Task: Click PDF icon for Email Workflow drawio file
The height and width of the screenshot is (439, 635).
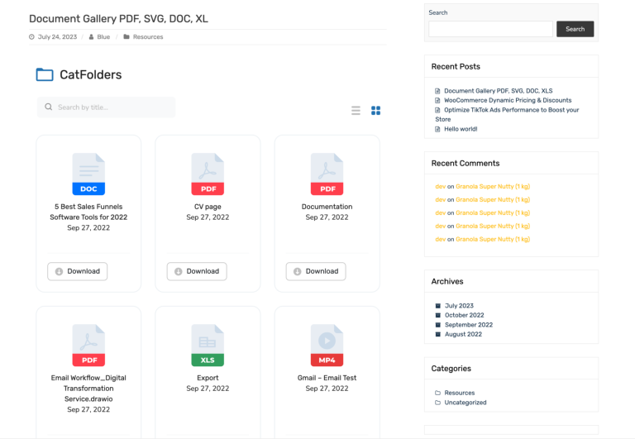Action: (88, 345)
